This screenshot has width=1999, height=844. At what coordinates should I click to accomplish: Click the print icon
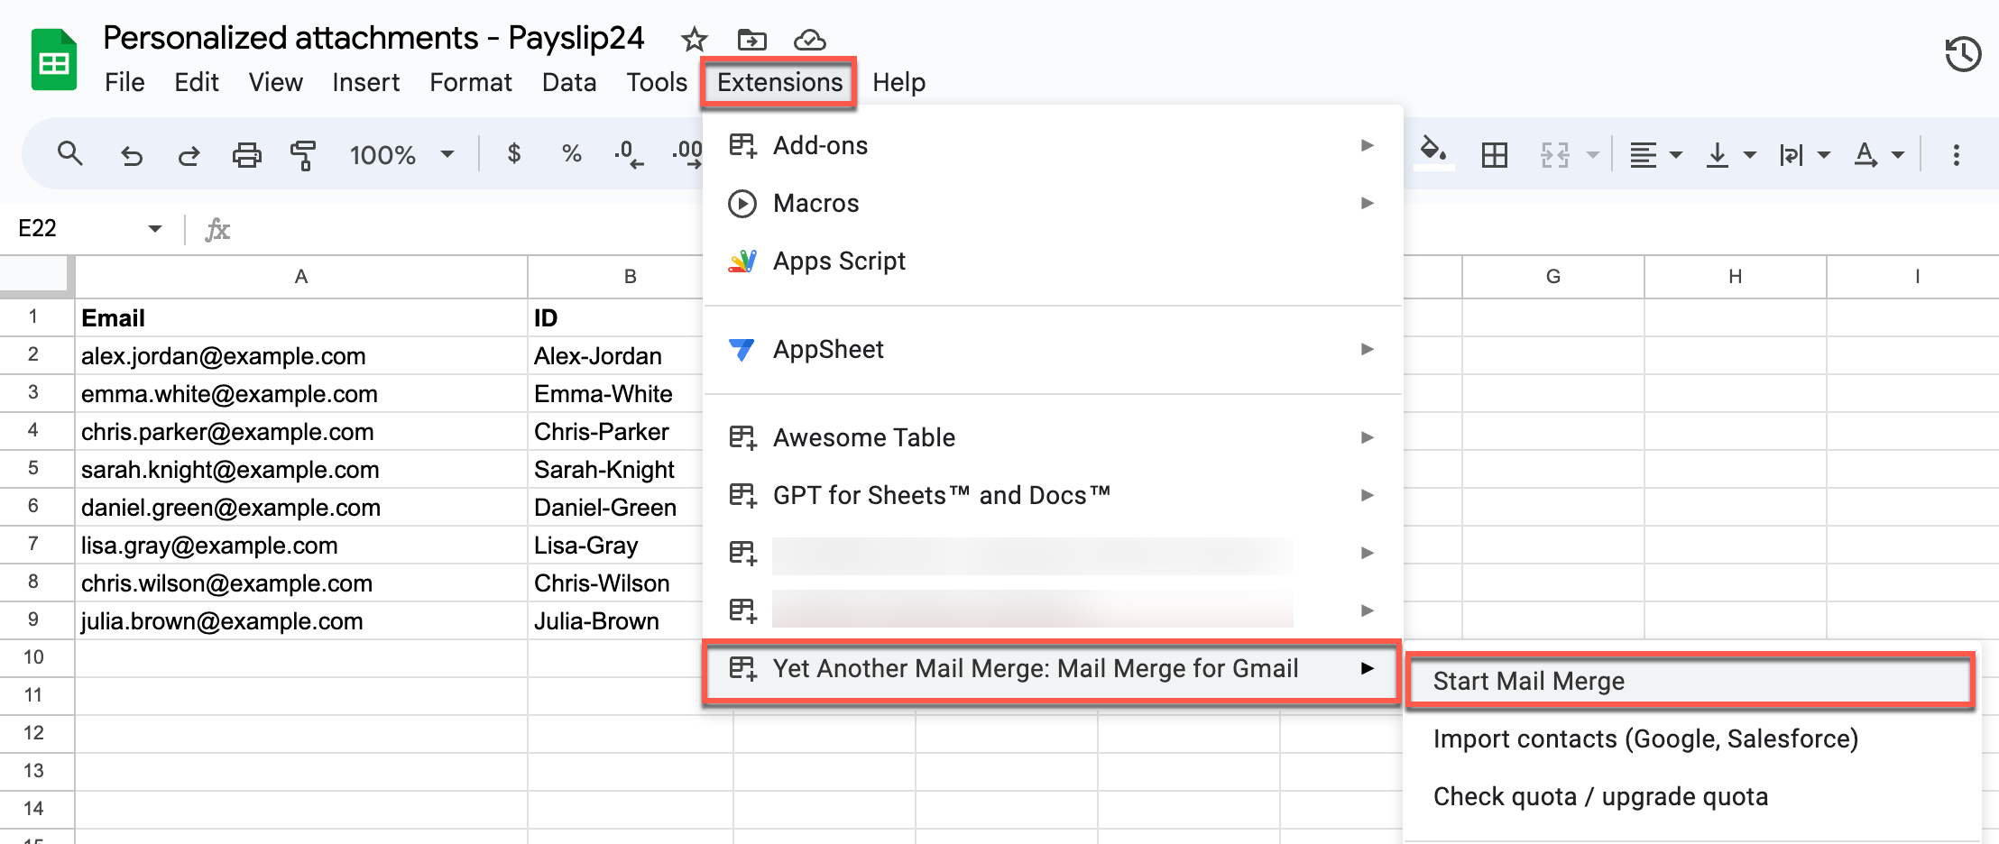246,155
